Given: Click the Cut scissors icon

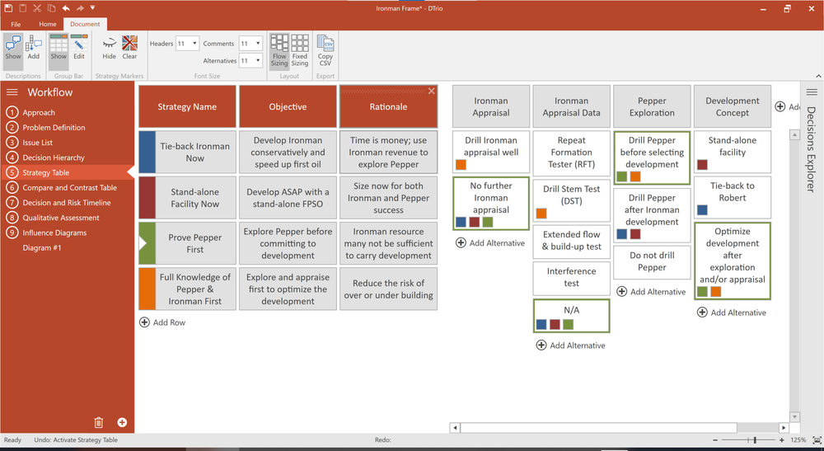Looking at the screenshot, I should pos(37,8).
